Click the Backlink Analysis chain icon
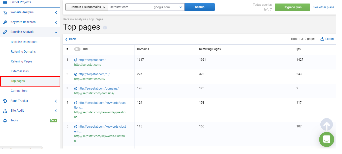This screenshot has height=154, width=342. [x=5, y=32]
